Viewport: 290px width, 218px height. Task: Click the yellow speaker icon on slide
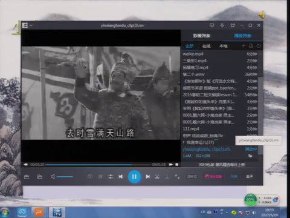coord(262,15)
